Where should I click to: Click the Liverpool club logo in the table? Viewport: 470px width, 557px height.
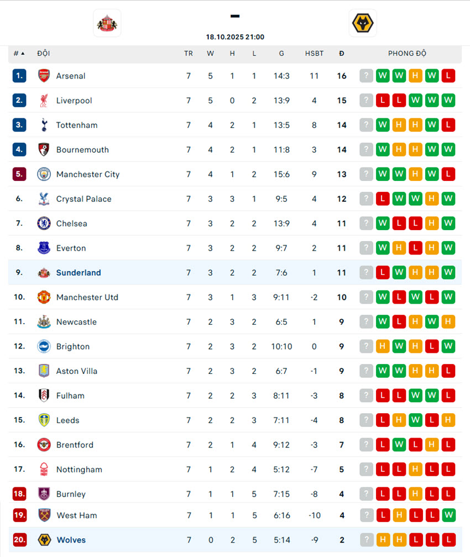(x=44, y=101)
